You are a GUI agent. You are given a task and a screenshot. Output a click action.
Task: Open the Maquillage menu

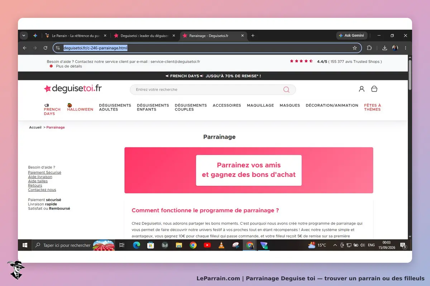point(261,105)
